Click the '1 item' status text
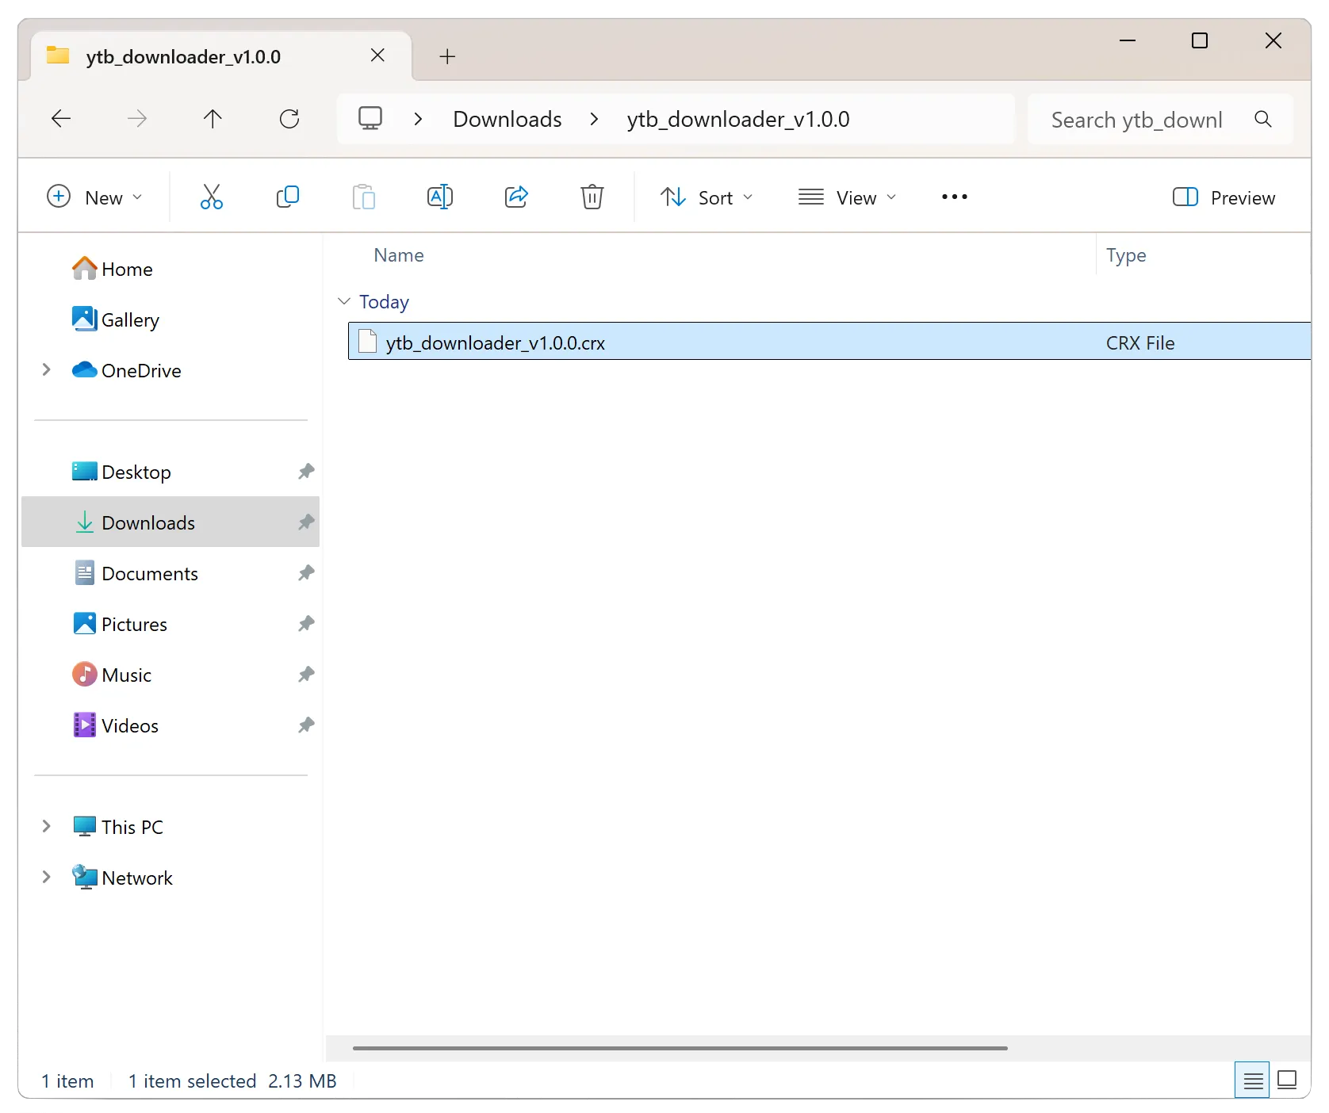 point(67,1081)
